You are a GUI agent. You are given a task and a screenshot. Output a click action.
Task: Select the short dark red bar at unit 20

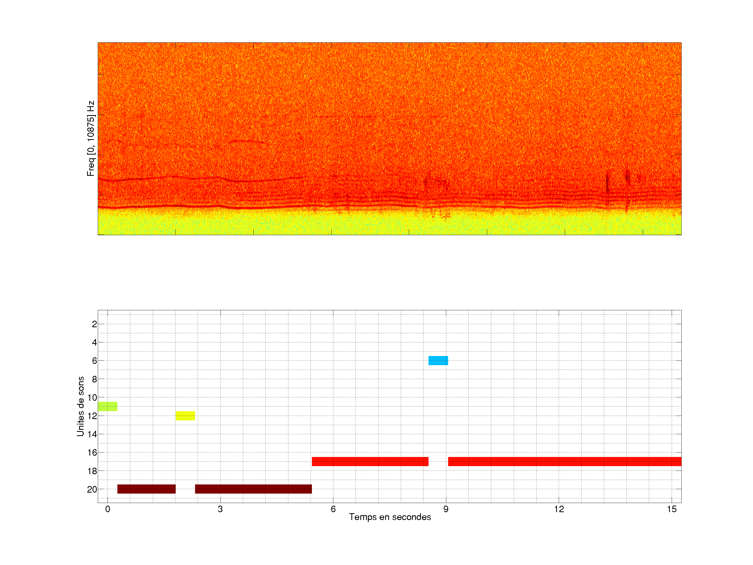[146, 489]
